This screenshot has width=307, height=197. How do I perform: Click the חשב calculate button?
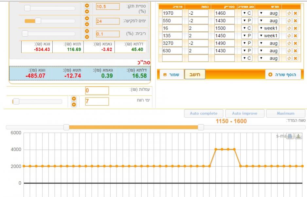(x=195, y=74)
